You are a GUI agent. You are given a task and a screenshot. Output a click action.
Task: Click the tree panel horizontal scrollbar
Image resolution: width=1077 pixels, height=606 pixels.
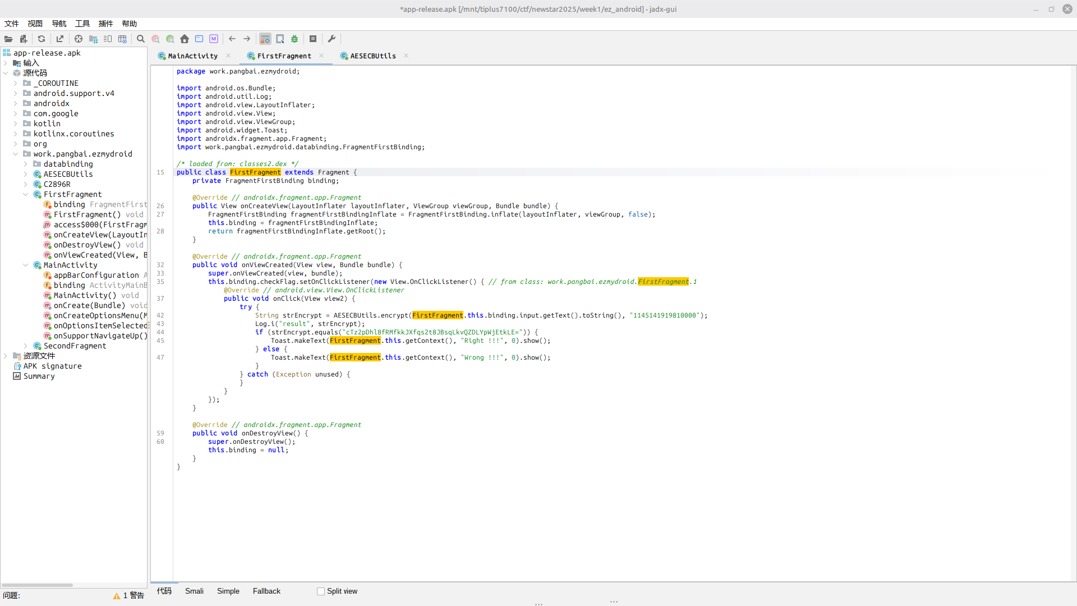(x=37, y=585)
